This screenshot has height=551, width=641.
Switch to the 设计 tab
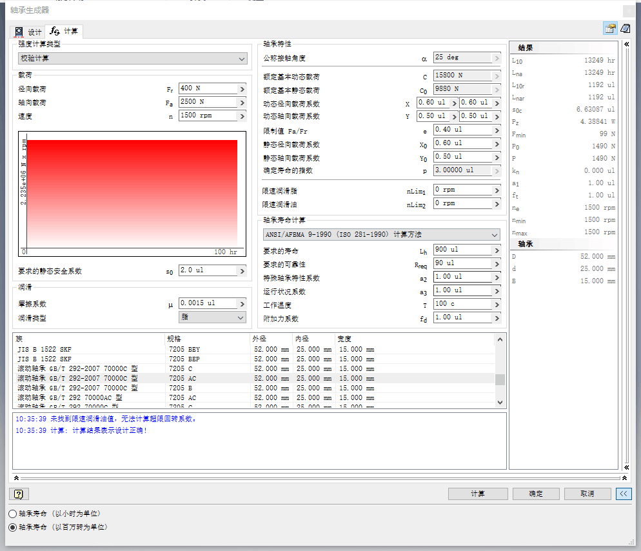pos(28,32)
